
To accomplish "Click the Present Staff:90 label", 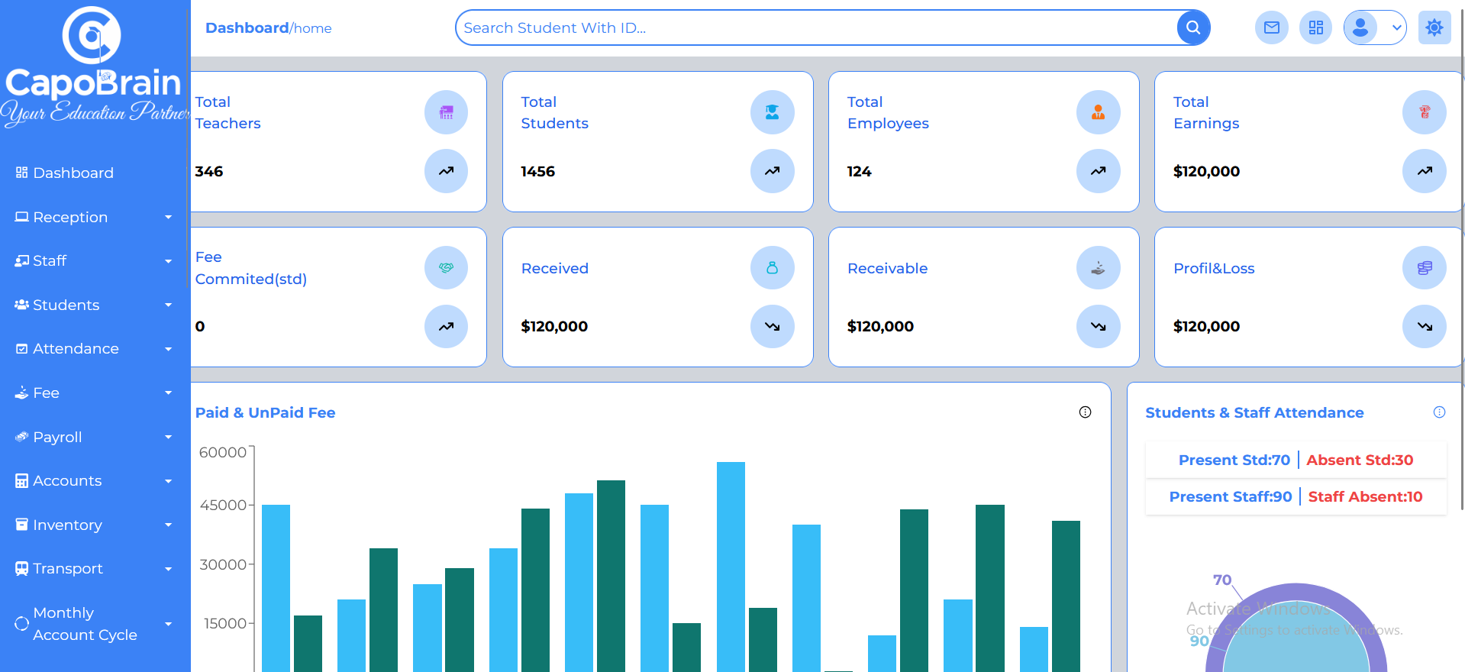I will coord(1231,497).
